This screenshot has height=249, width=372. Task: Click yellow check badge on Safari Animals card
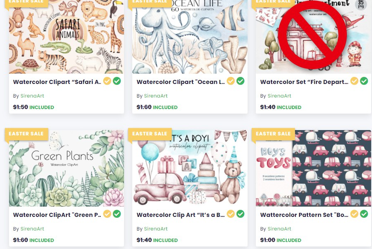(x=107, y=81)
